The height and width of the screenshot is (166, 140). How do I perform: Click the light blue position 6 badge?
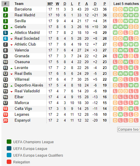[x=5, y=39]
